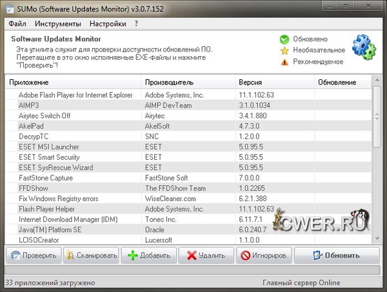387x292 pixels.
Task: Click the Сканировать button
Action: click(91, 255)
